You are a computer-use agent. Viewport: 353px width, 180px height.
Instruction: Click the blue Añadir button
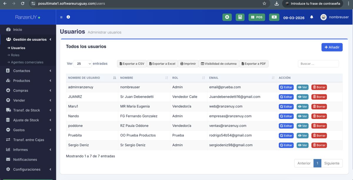332,47
